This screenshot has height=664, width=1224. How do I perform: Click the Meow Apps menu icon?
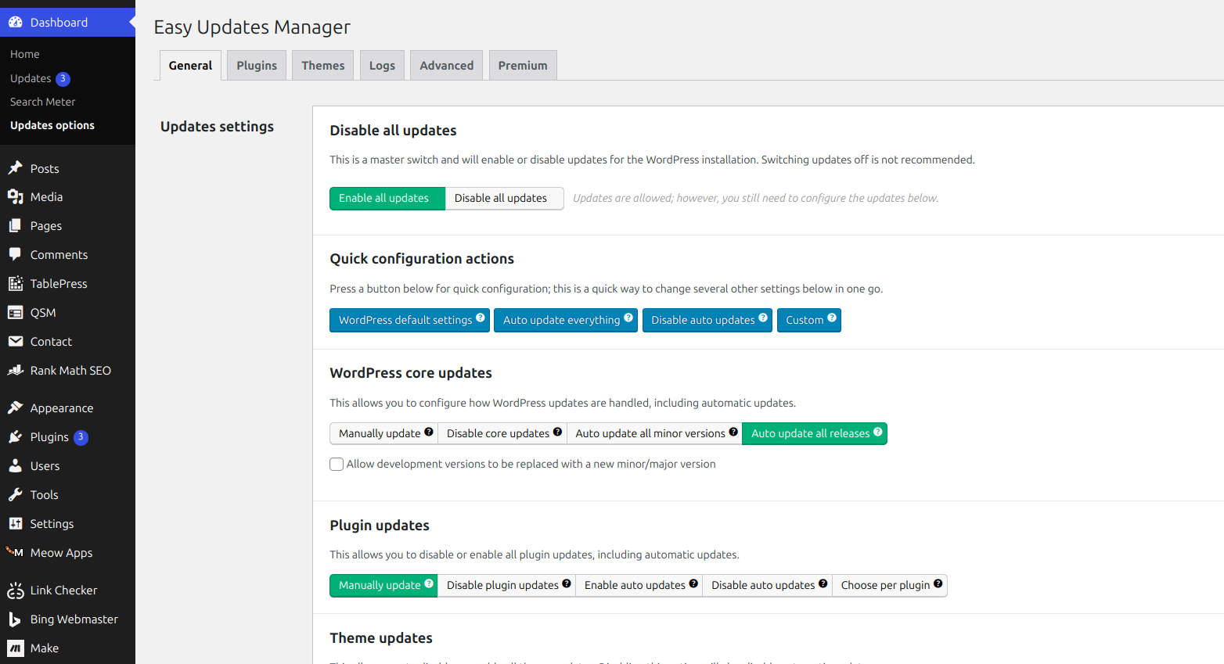16,553
